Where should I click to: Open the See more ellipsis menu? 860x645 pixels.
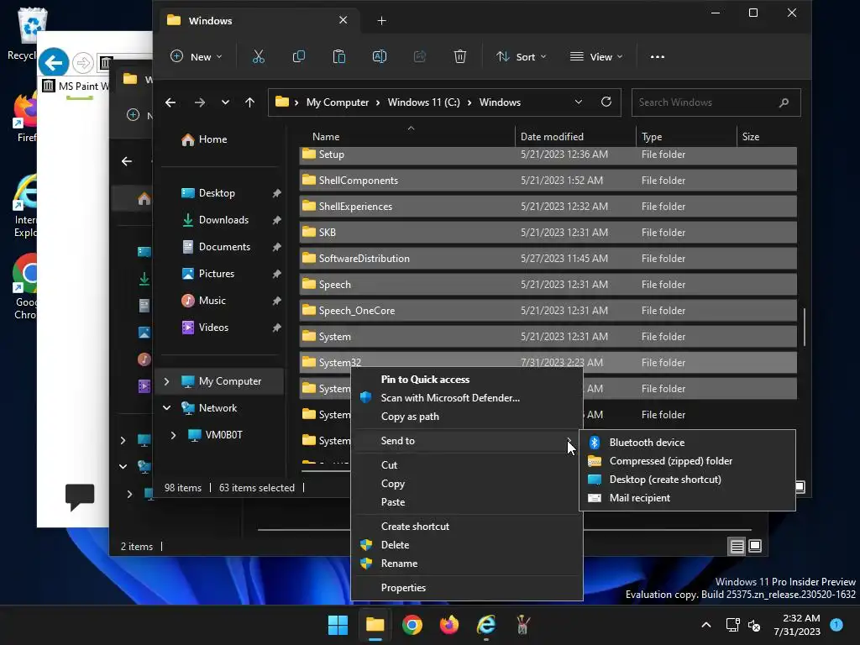pos(657,56)
